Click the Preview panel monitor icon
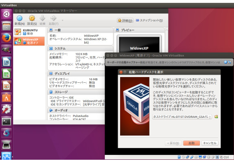Viewport: 234px width, 163px height. (x=118, y=30)
